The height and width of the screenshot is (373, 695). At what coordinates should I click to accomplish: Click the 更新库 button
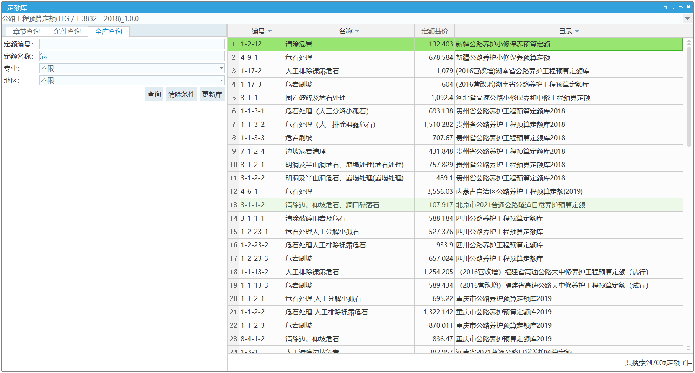point(212,94)
